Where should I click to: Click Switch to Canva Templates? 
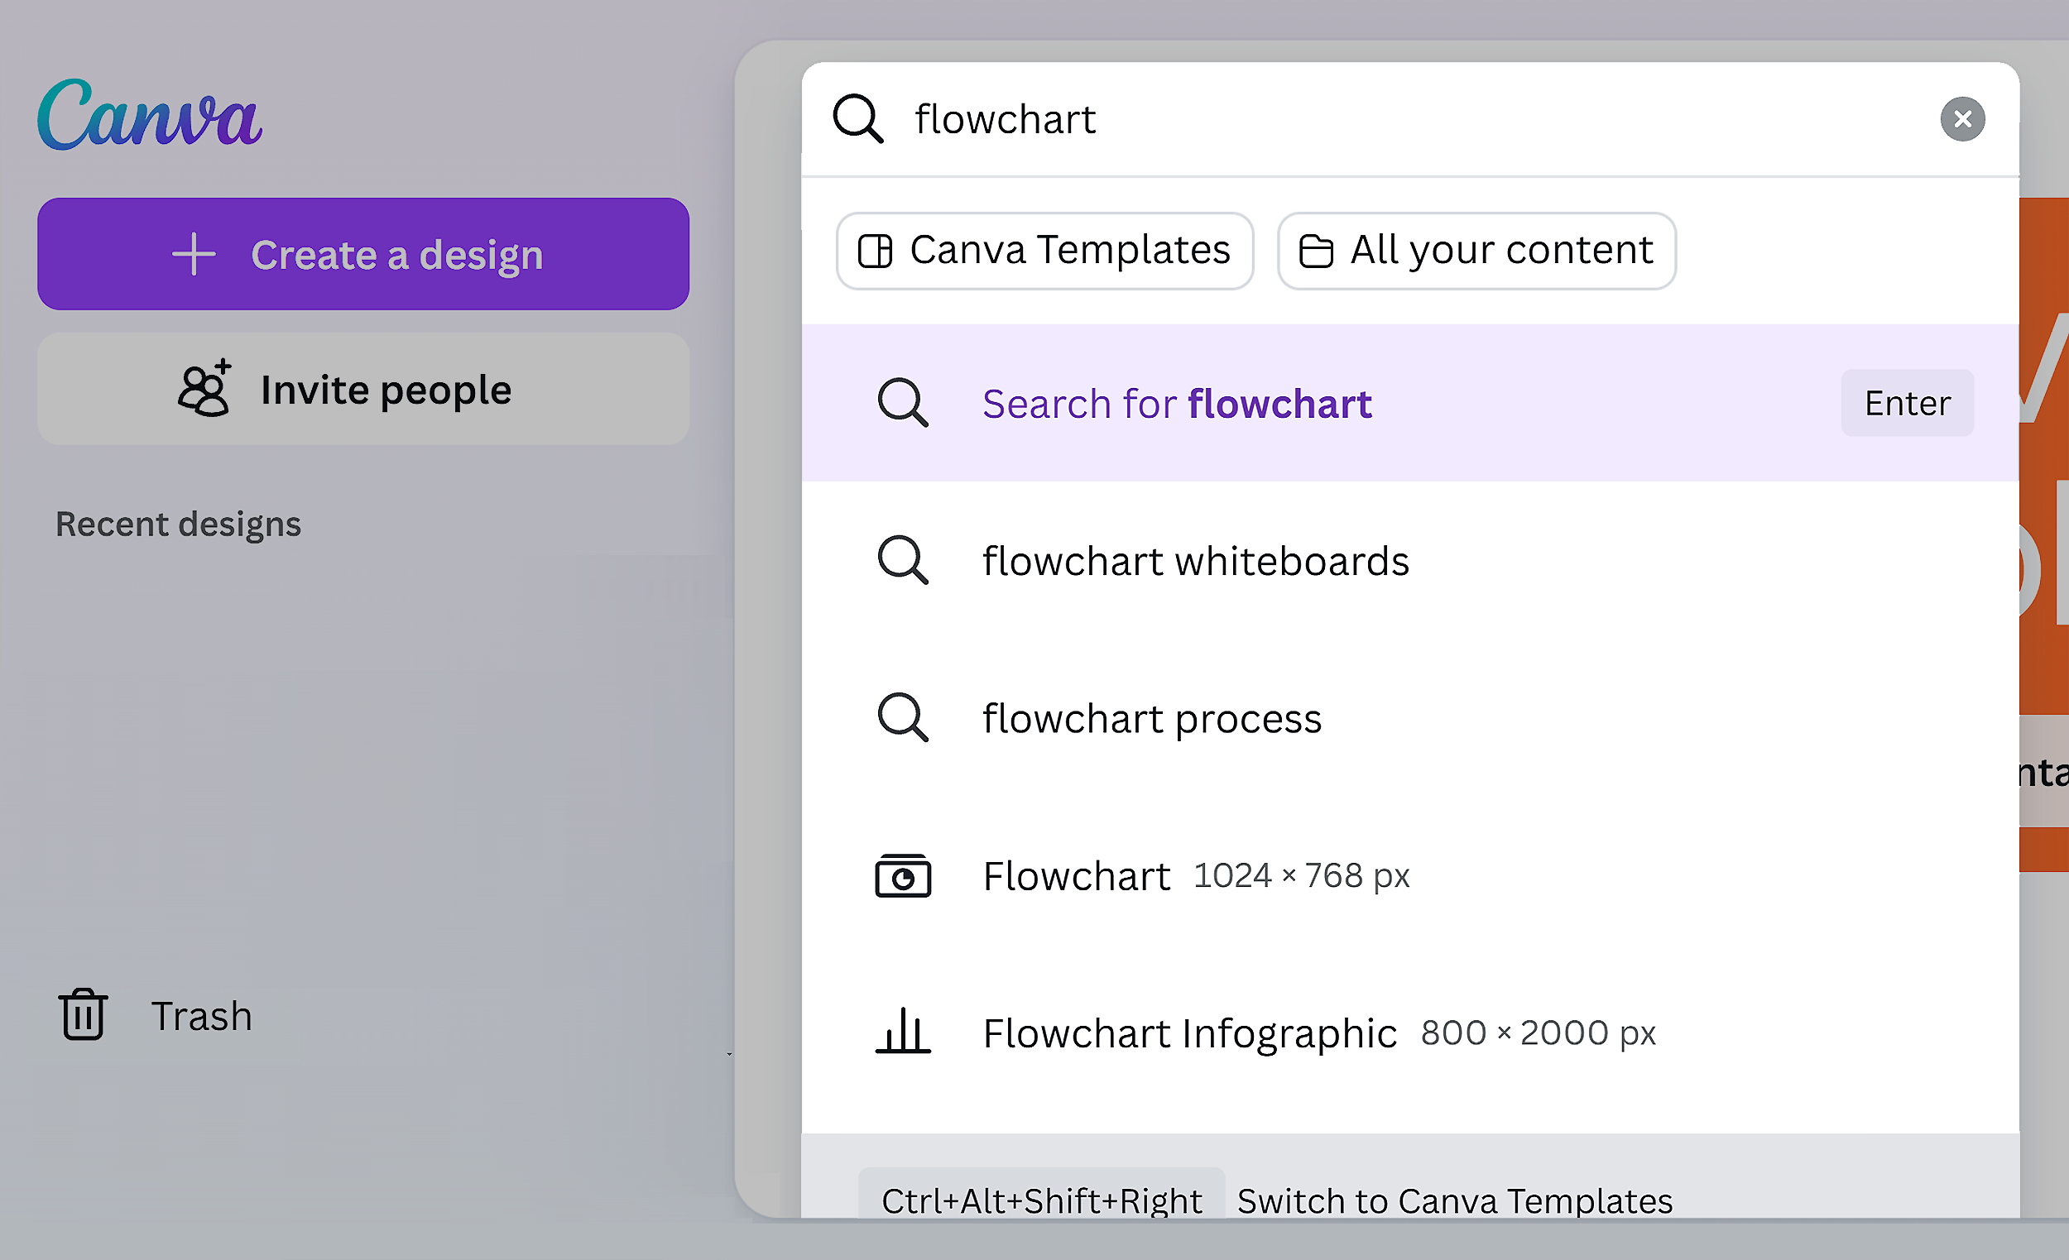[x=1453, y=1200]
